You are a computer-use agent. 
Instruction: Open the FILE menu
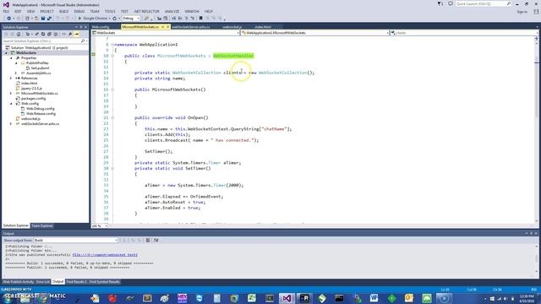6,11
